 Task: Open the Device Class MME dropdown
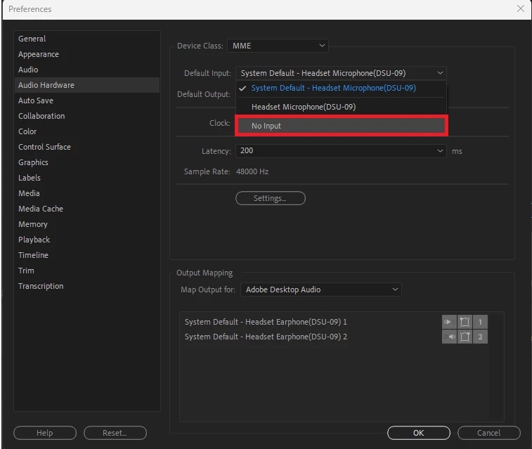[278, 46]
